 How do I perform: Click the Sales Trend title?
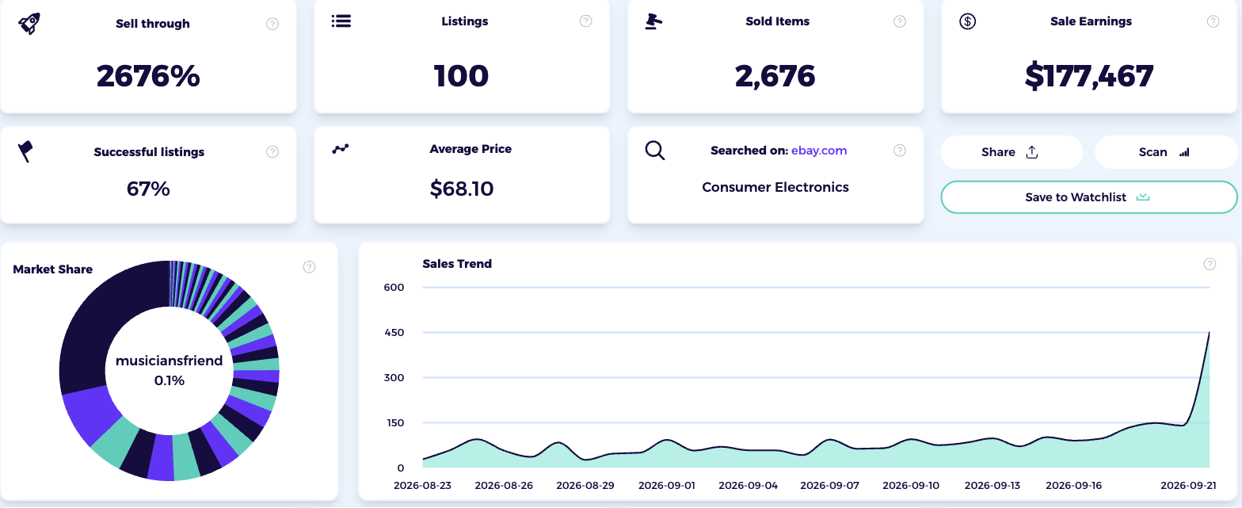point(457,264)
